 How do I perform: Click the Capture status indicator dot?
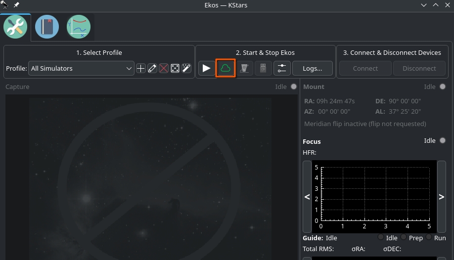294,87
